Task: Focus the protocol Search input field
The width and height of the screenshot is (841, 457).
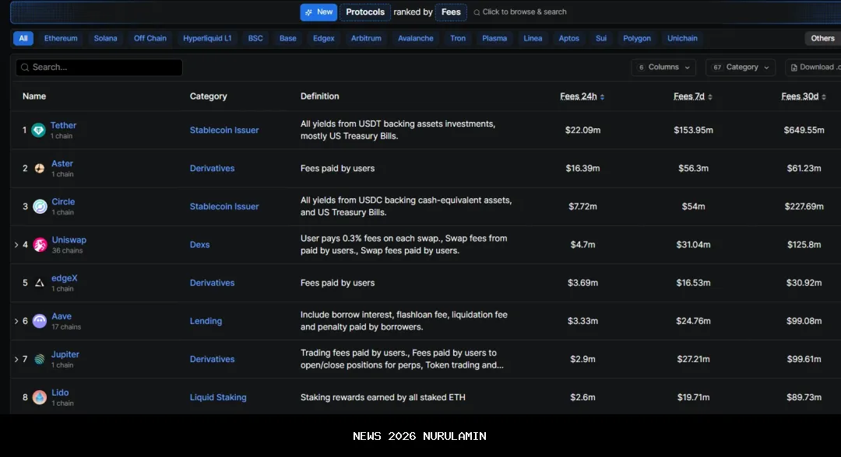Action: click(x=100, y=68)
